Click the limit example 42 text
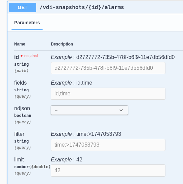The height and width of the screenshot is (184, 183). [79, 160]
